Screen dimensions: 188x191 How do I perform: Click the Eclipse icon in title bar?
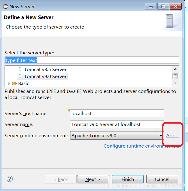5,7
